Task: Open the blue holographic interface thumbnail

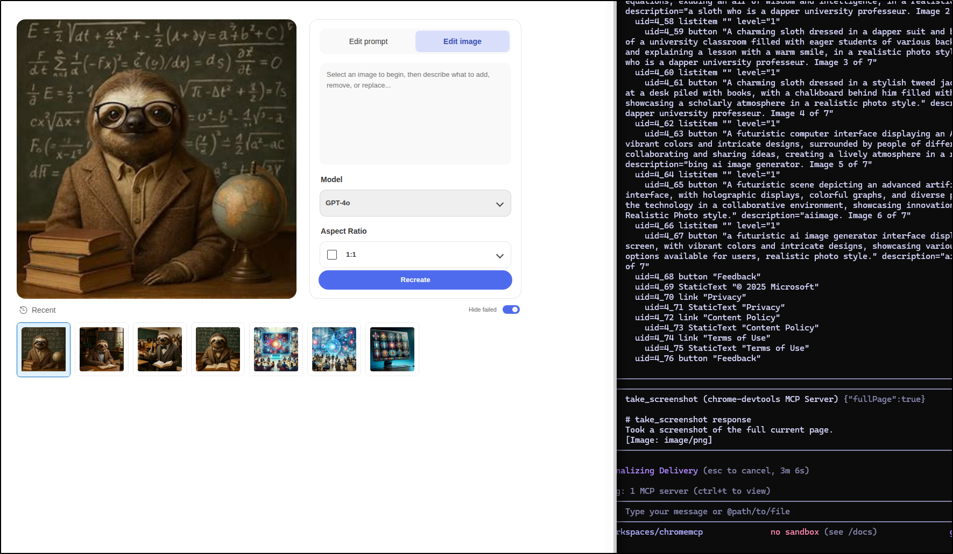Action: click(334, 349)
